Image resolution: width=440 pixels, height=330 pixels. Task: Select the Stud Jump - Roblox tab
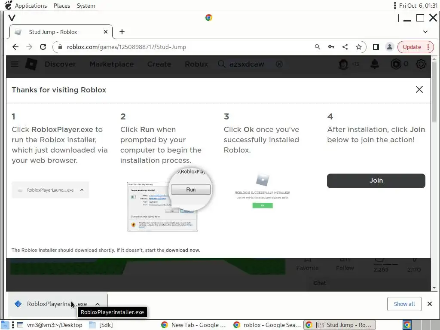click(x=61, y=32)
